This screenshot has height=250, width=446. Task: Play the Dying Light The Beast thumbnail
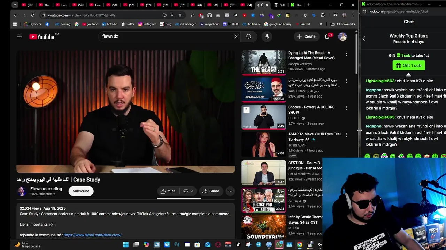[264, 62]
